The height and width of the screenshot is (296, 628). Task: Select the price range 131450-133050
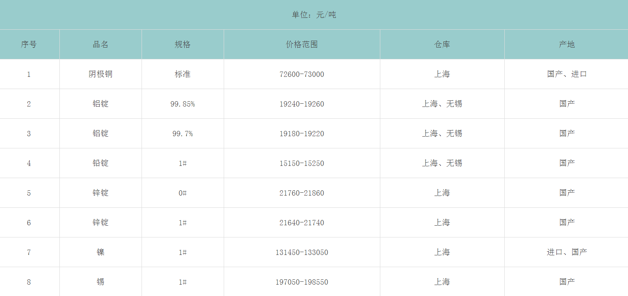click(x=302, y=252)
